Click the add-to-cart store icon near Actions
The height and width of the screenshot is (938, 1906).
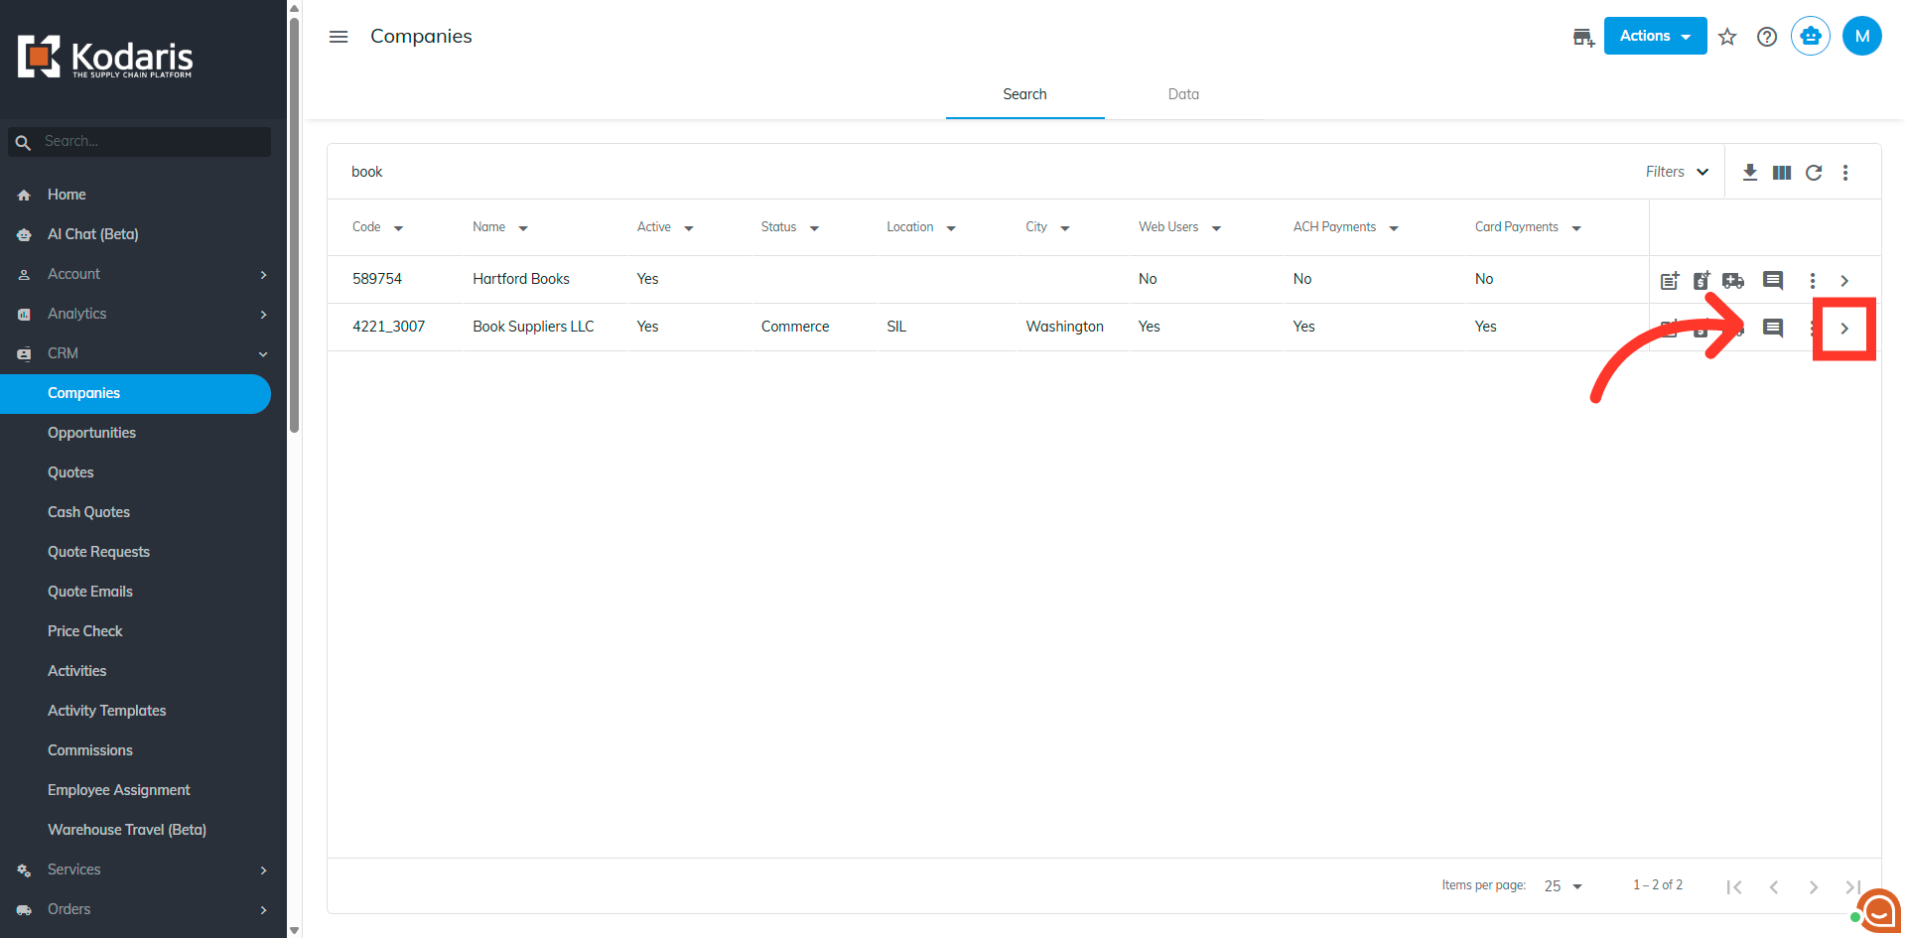[x=1583, y=38]
